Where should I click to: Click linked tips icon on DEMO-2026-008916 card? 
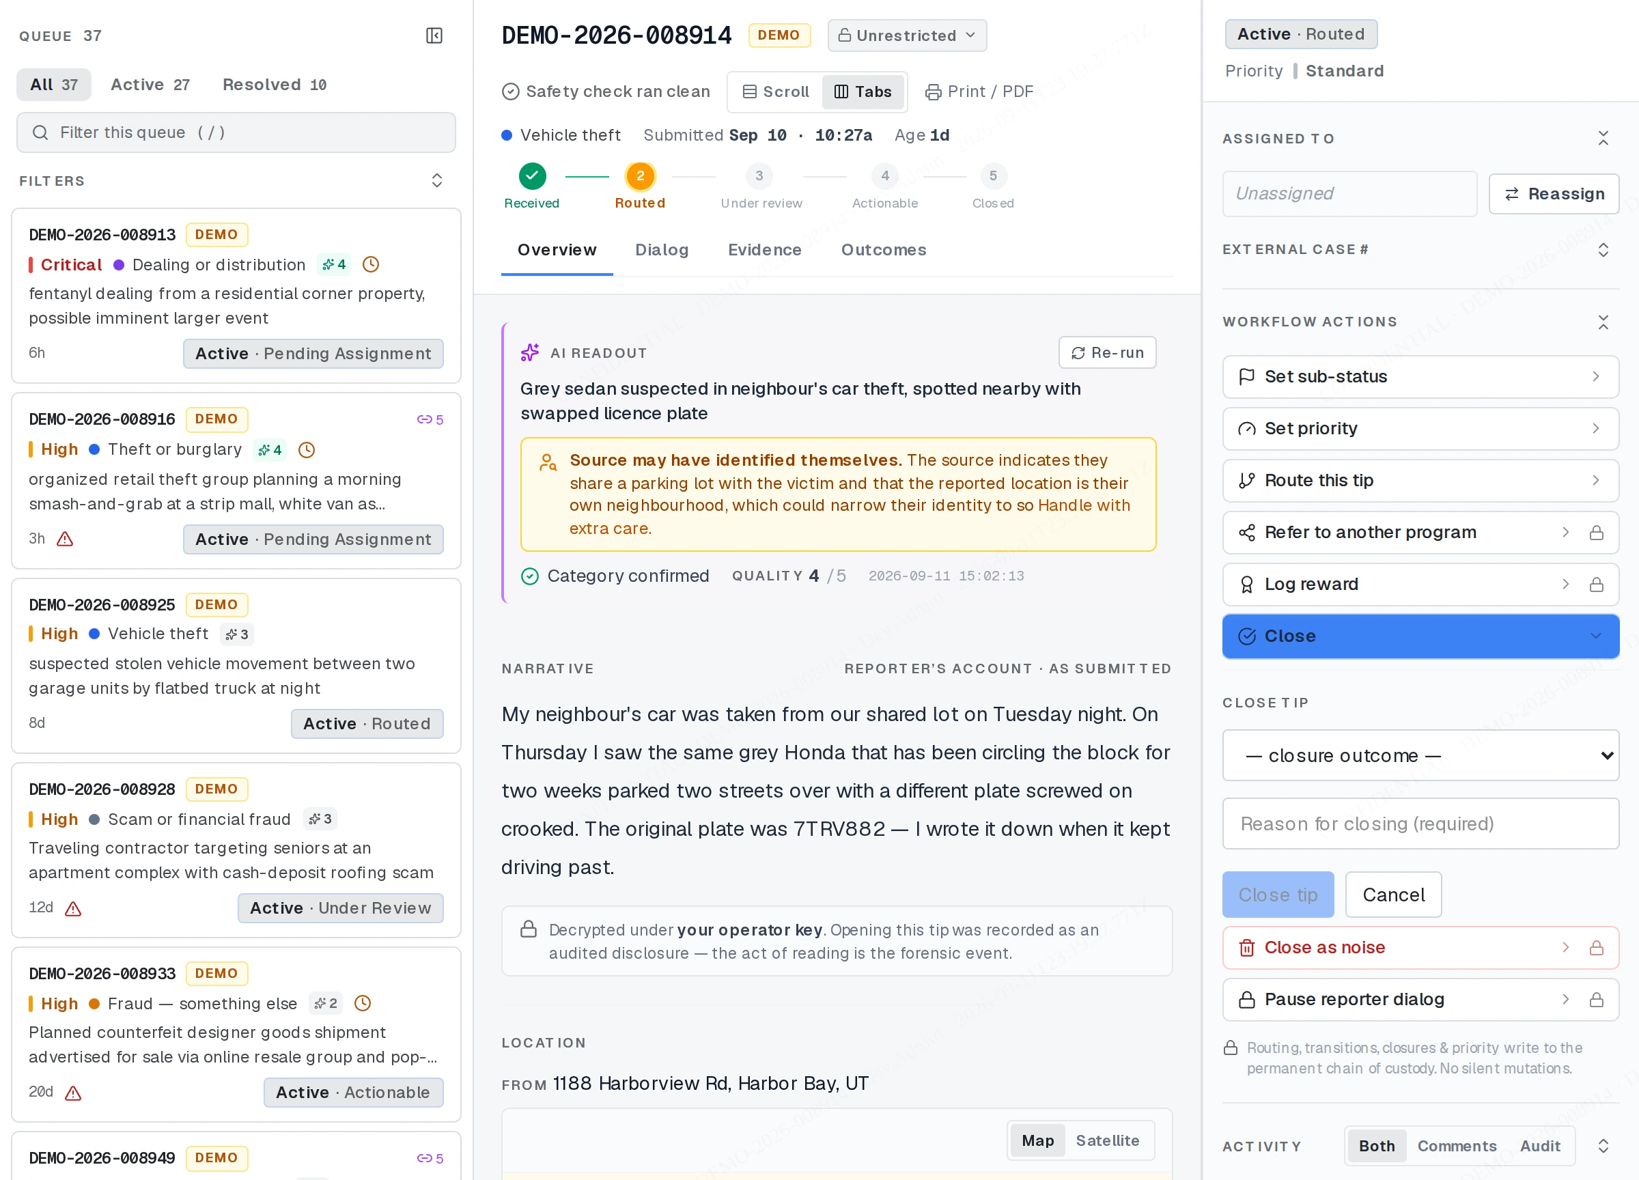[430, 419]
